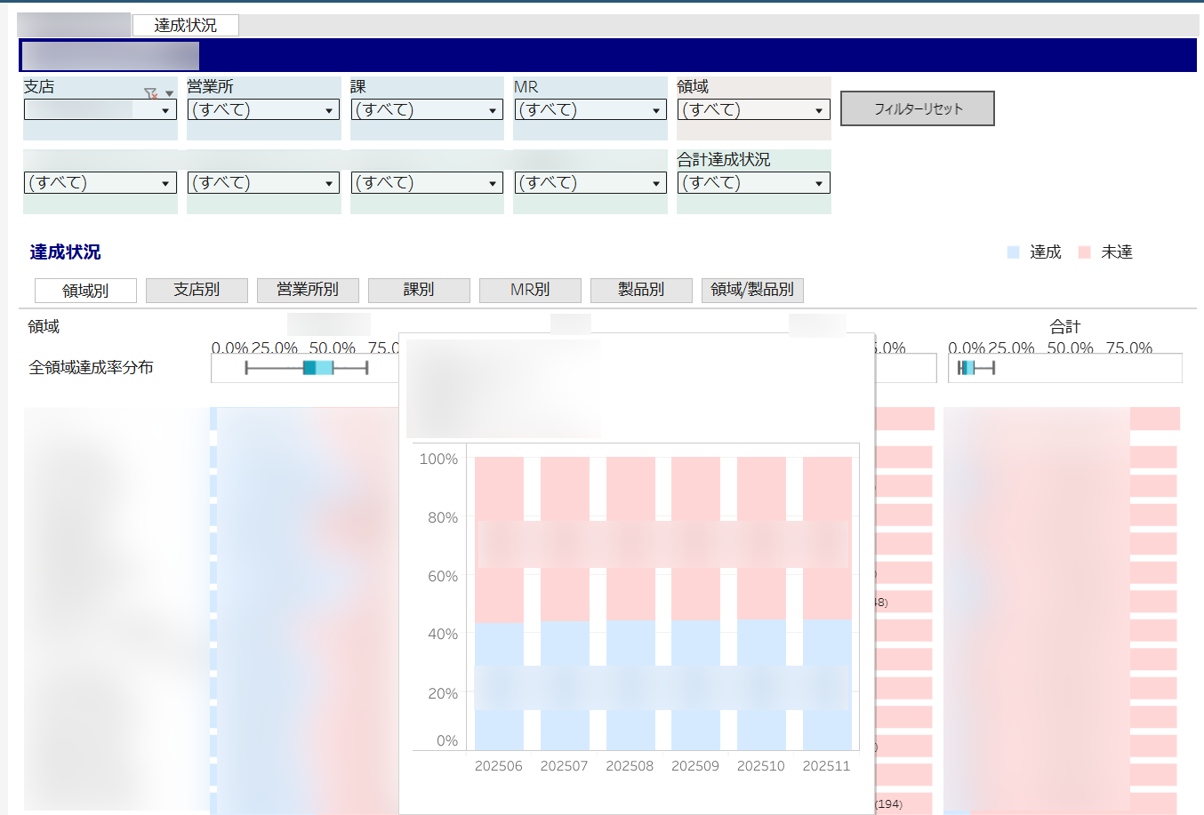The image size is (1204, 815).
Task: Show the 支店別 breakdown
Action: tap(197, 290)
